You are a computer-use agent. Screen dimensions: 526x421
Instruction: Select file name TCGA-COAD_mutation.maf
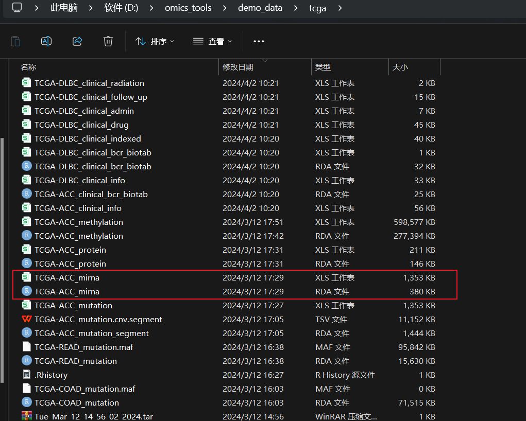85,389
